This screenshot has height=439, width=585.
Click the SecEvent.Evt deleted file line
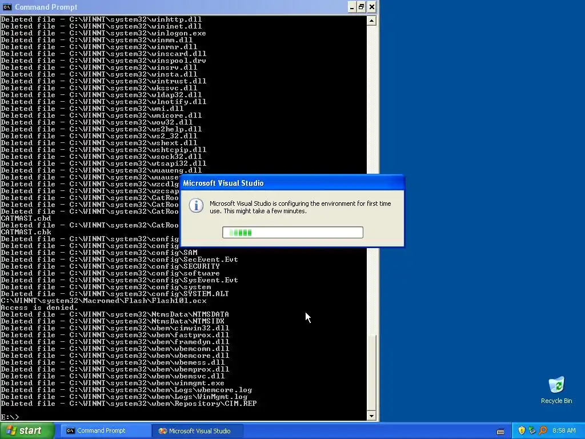(x=119, y=260)
